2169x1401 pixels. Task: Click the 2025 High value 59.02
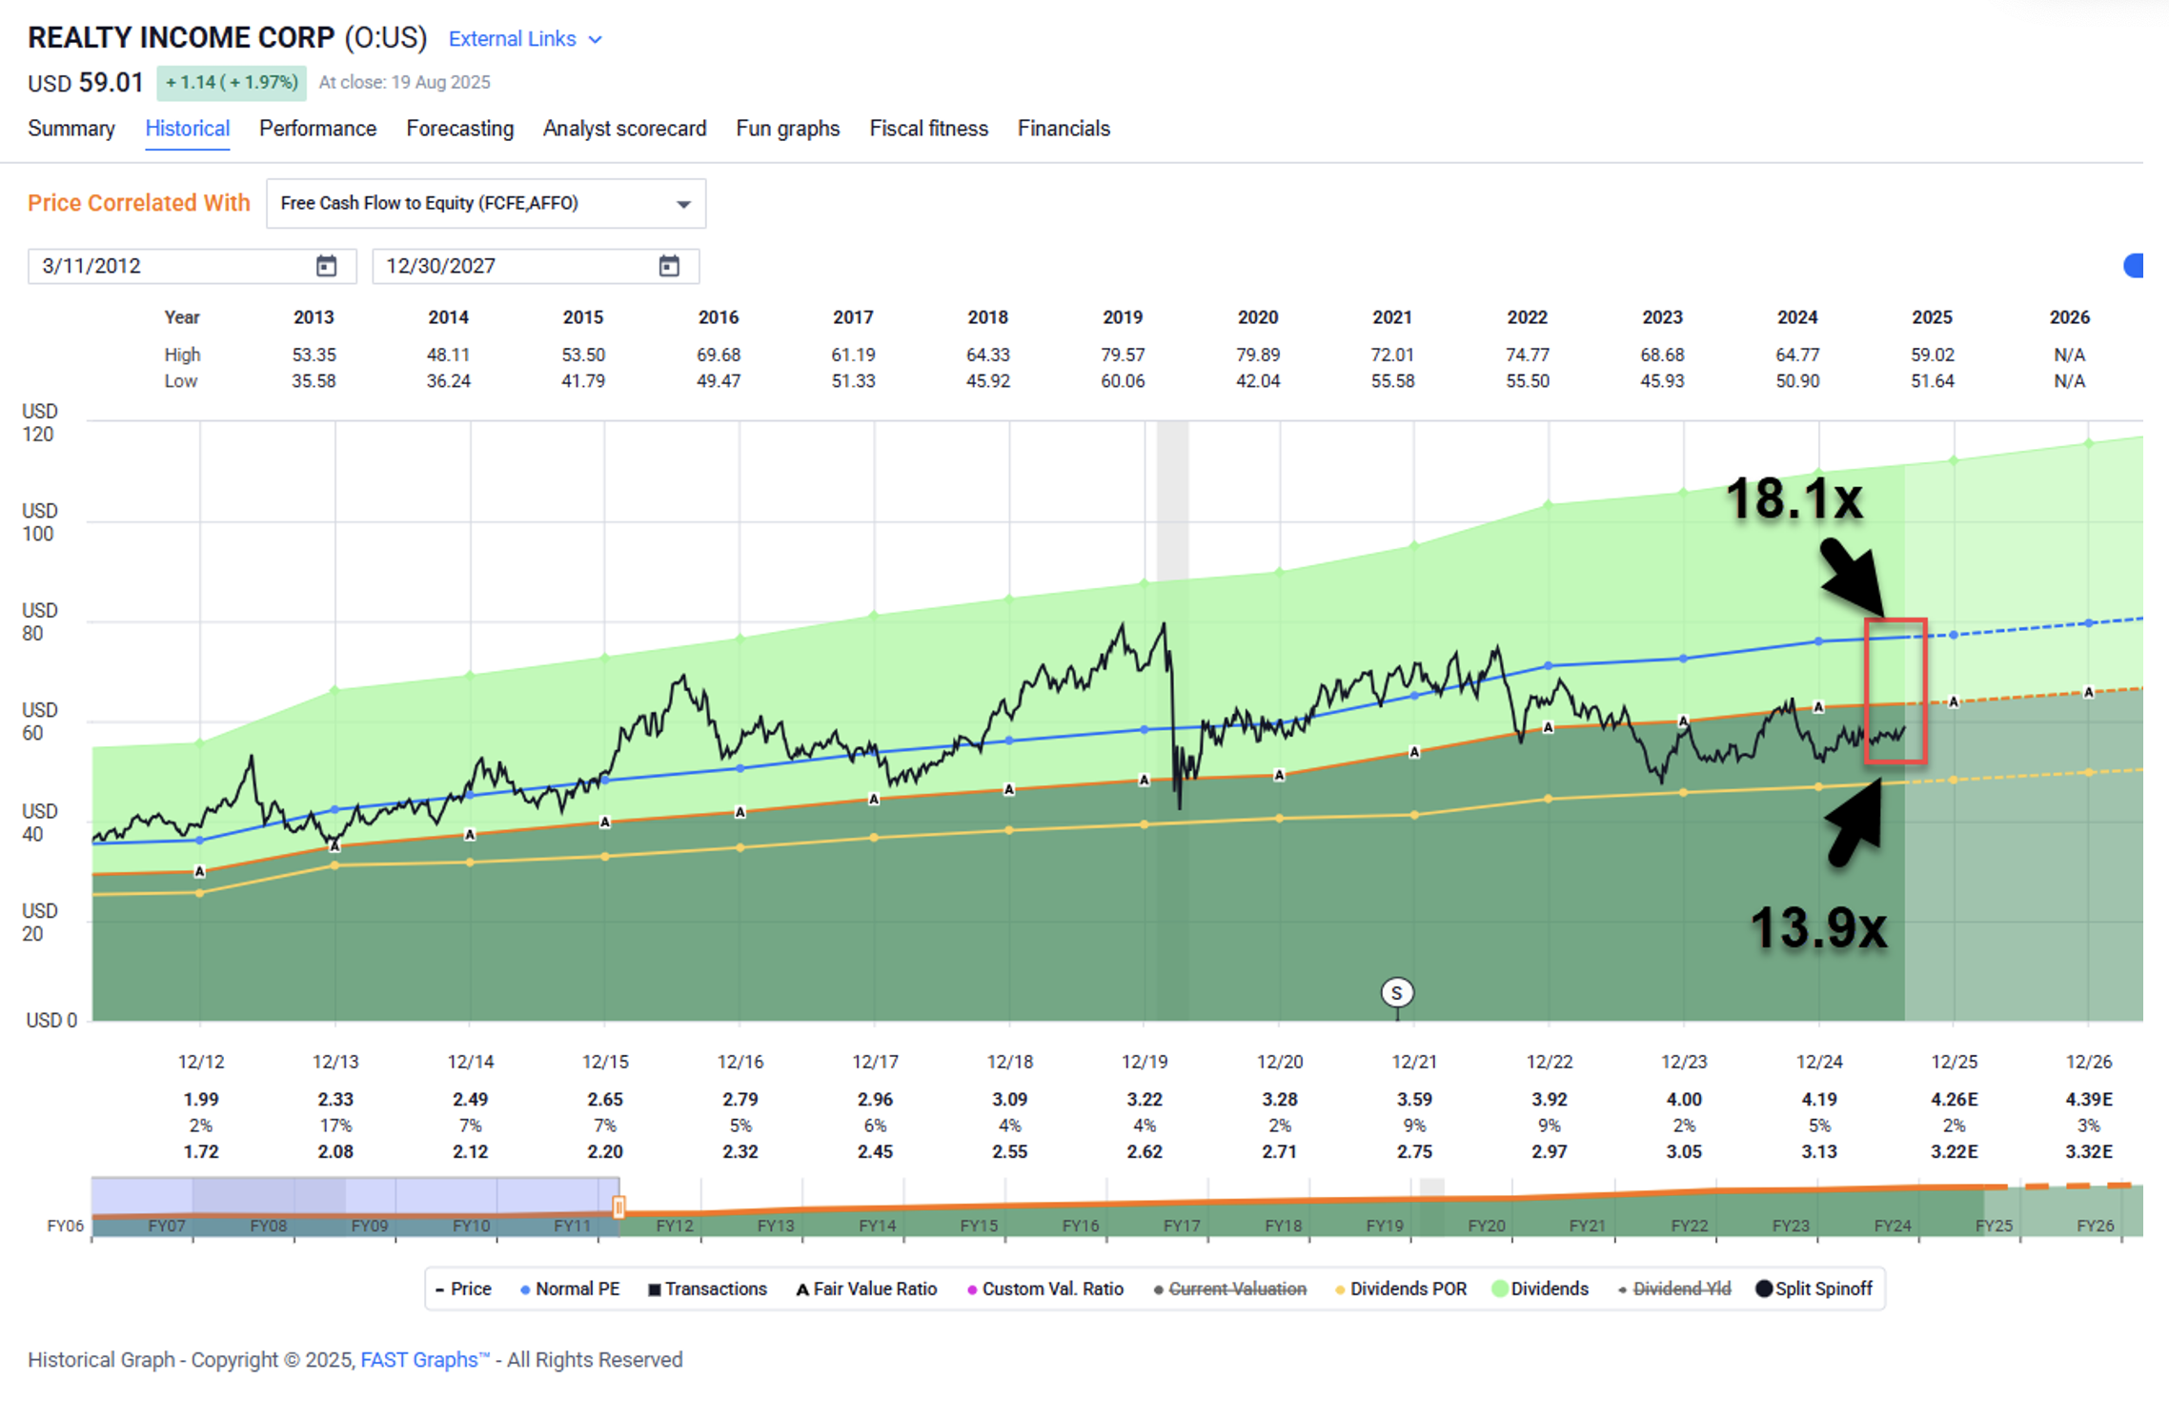click(x=1933, y=355)
